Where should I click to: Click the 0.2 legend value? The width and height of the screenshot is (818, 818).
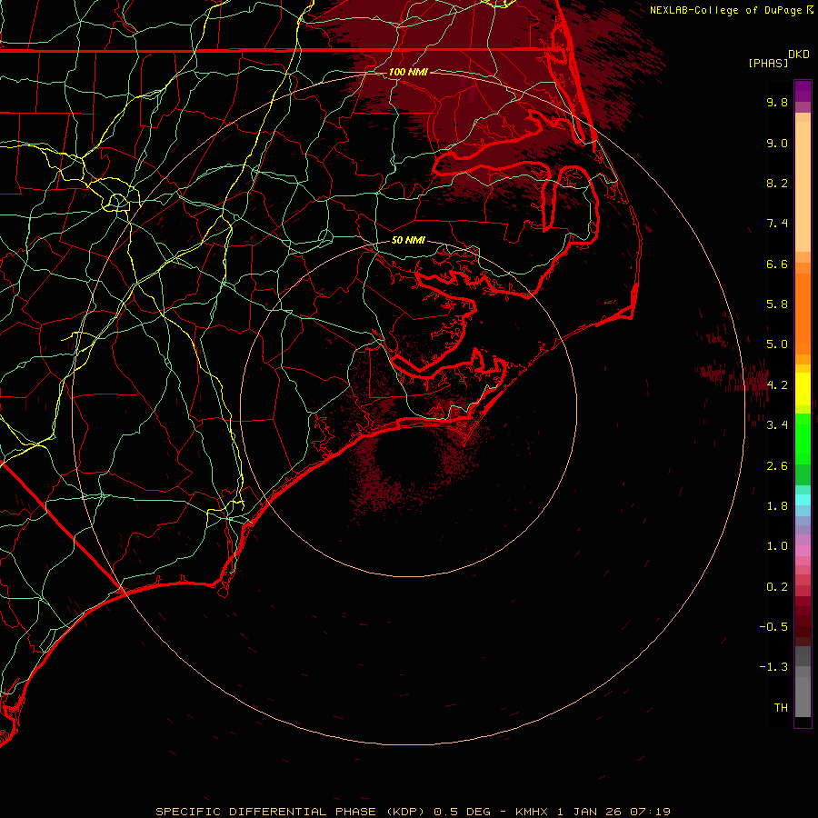coord(777,587)
